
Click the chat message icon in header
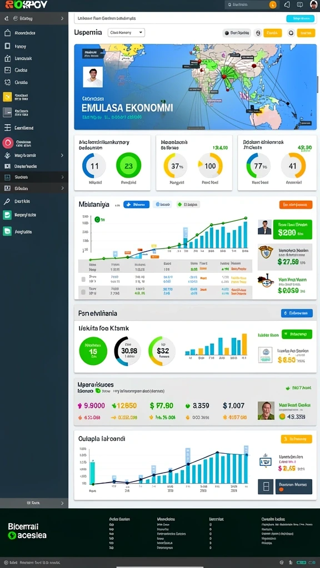[299, 4]
